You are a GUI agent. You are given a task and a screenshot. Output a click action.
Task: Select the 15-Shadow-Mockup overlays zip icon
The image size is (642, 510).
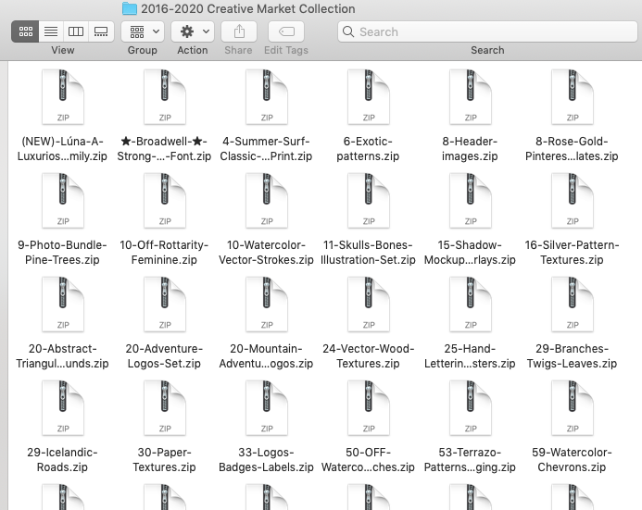471,201
